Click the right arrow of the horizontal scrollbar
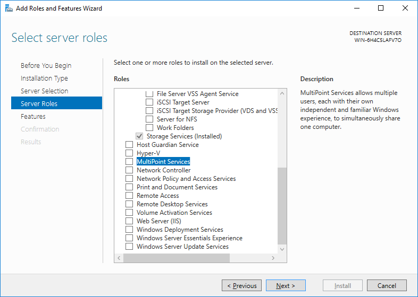Viewport: 418px width, 297px height. point(273,258)
